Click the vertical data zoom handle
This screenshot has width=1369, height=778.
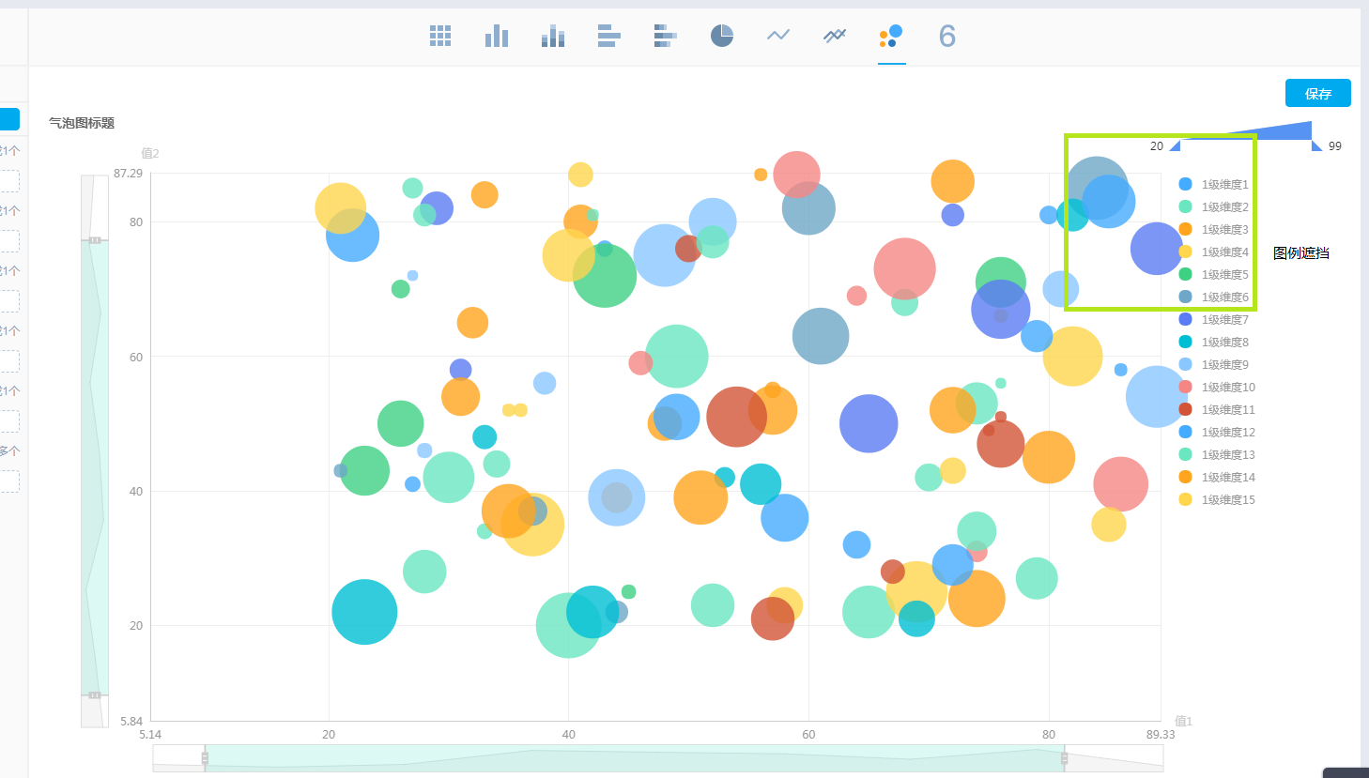pos(93,242)
